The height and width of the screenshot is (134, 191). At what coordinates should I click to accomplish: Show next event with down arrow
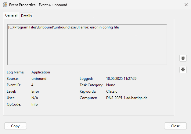pyautogui.click(x=183, y=70)
